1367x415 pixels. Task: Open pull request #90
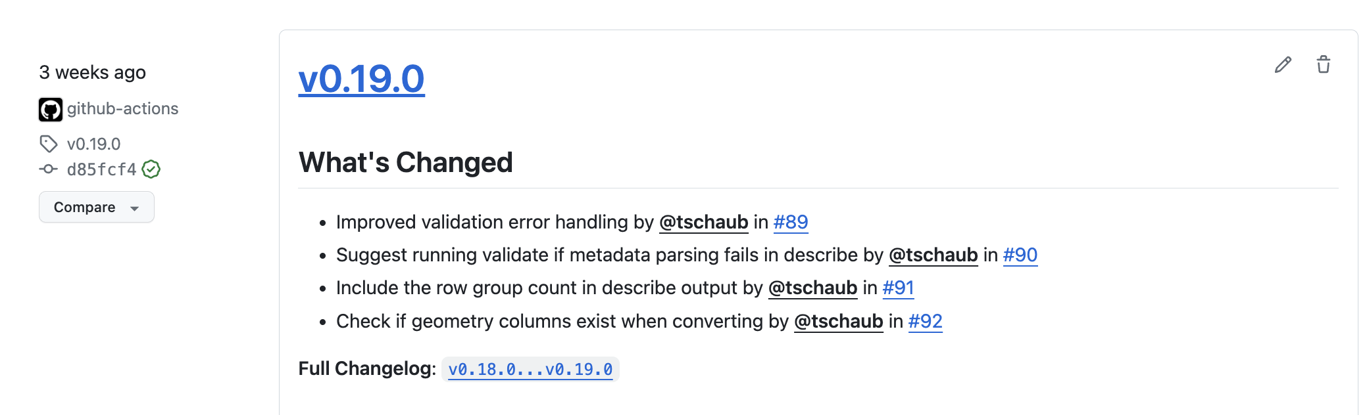coord(1020,255)
